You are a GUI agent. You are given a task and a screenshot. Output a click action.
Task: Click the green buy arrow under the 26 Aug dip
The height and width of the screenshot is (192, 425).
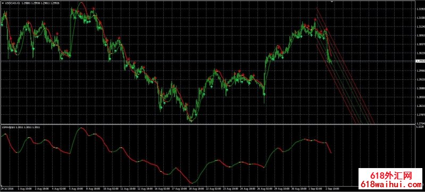pyautogui.click(x=264, y=94)
